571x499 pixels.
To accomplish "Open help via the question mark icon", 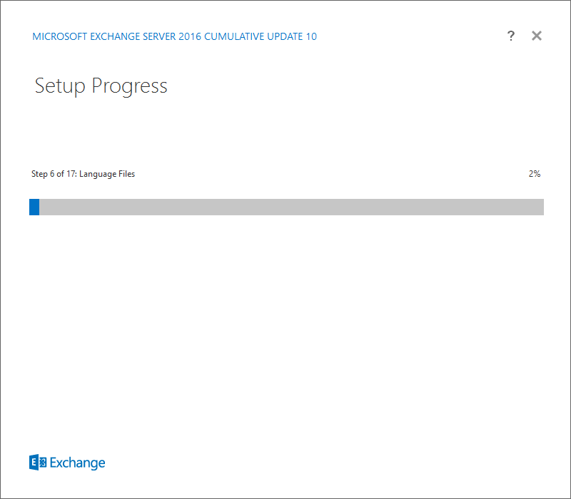I will 511,36.
